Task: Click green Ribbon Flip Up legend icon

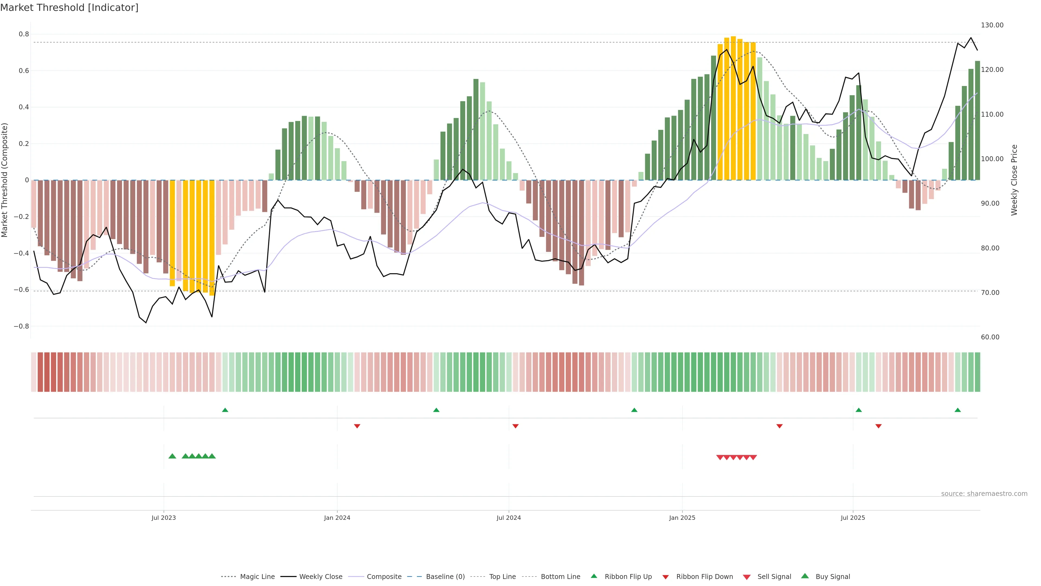Action: [594, 576]
